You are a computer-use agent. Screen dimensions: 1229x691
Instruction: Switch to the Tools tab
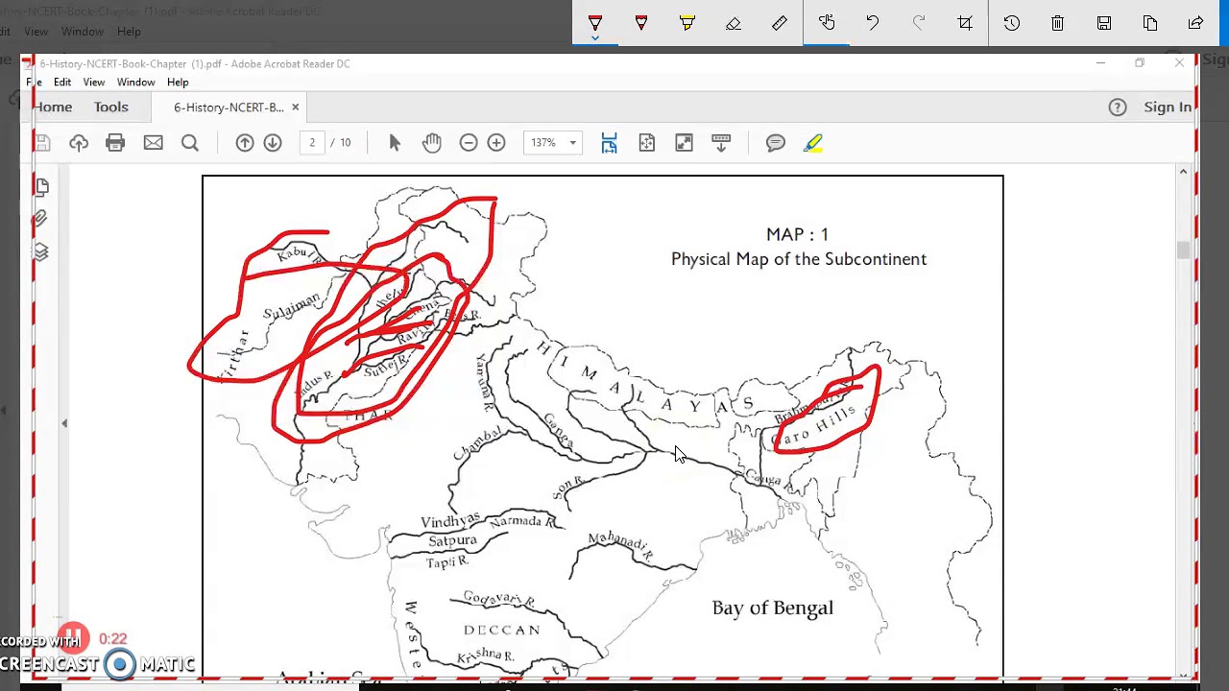110,107
